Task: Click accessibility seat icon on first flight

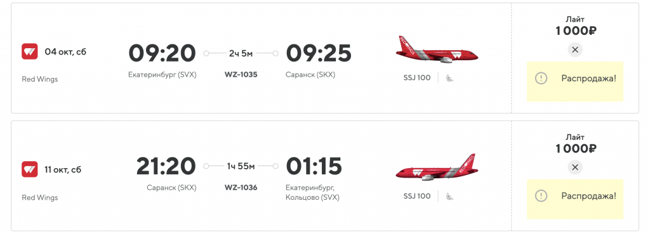Action: [x=449, y=78]
